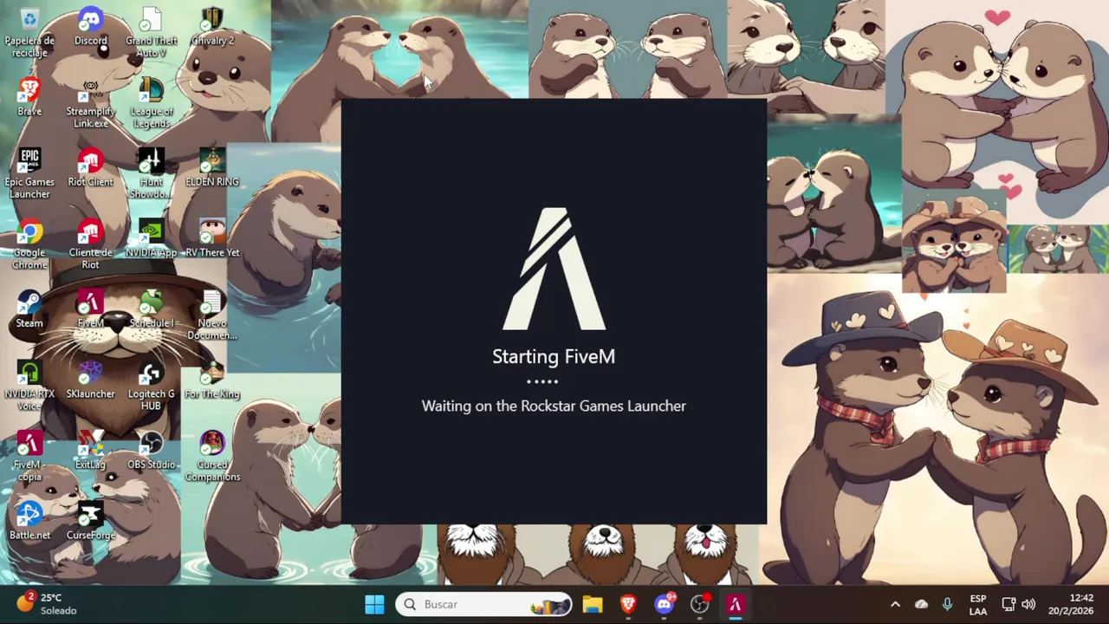Click the microphone tray icon
Screen dimensions: 1109x624
point(947,604)
